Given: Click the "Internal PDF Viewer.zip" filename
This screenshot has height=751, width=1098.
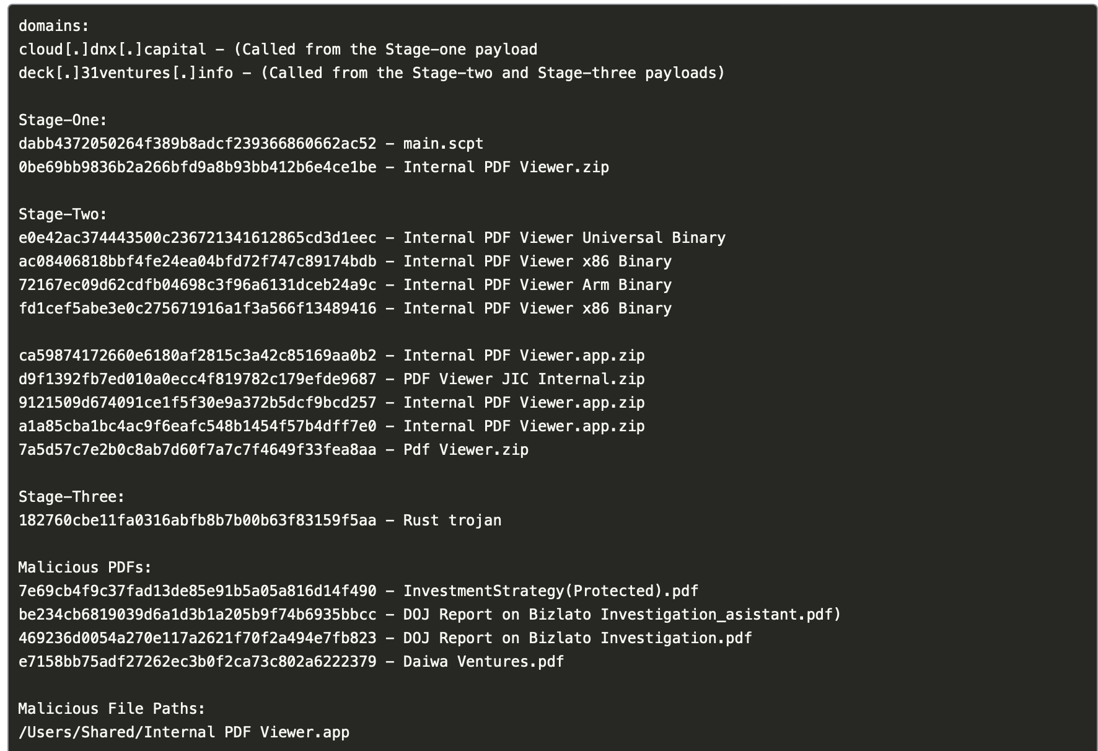Looking at the screenshot, I should (x=506, y=167).
